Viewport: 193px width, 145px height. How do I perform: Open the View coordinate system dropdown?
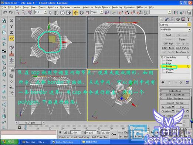(x=97, y=12)
